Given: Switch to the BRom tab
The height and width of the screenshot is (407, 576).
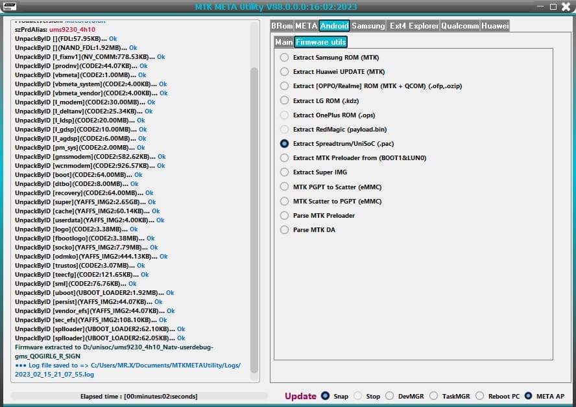Looking at the screenshot, I should click(x=282, y=26).
